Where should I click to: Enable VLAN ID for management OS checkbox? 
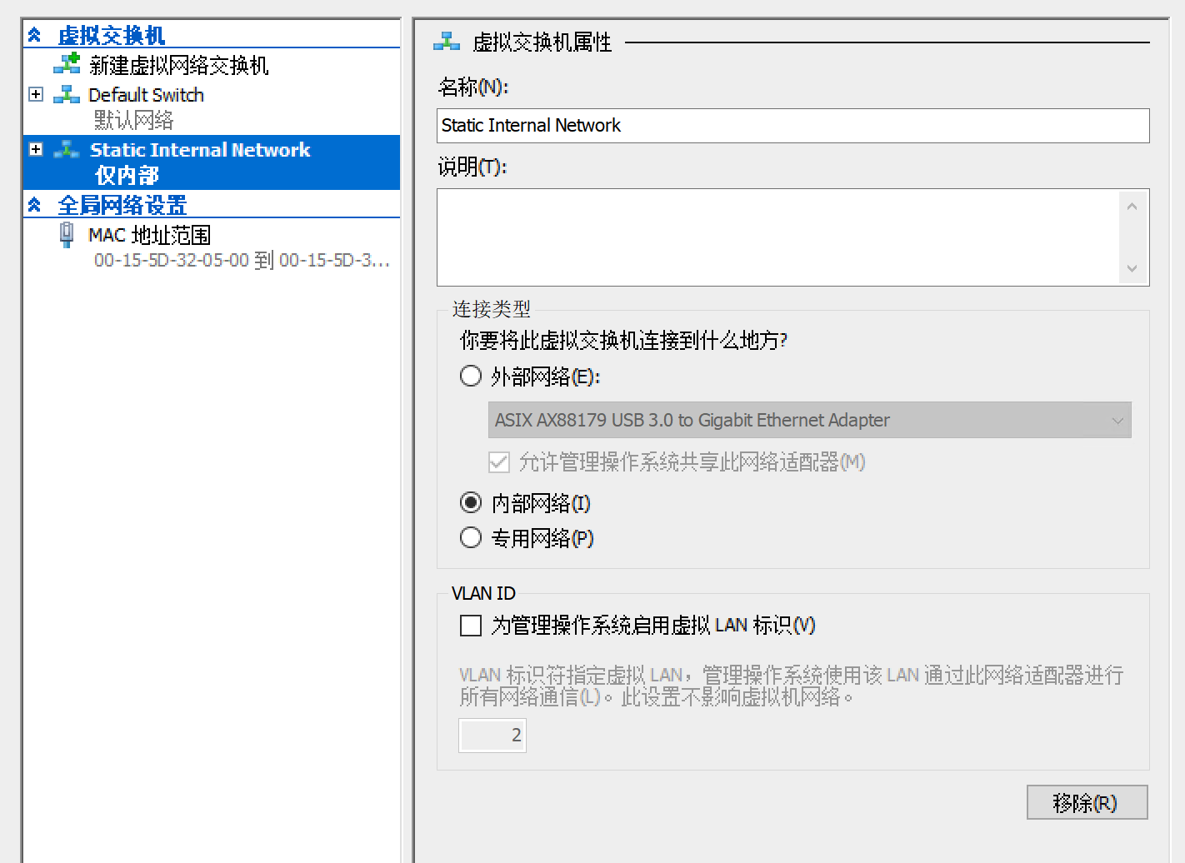pos(471,626)
